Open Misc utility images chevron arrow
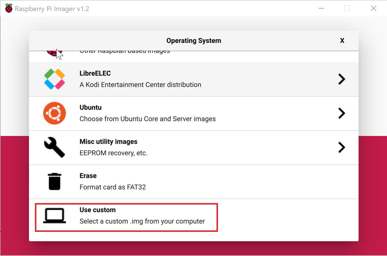The width and height of the screenshot is (387, 256). (342, 147)
